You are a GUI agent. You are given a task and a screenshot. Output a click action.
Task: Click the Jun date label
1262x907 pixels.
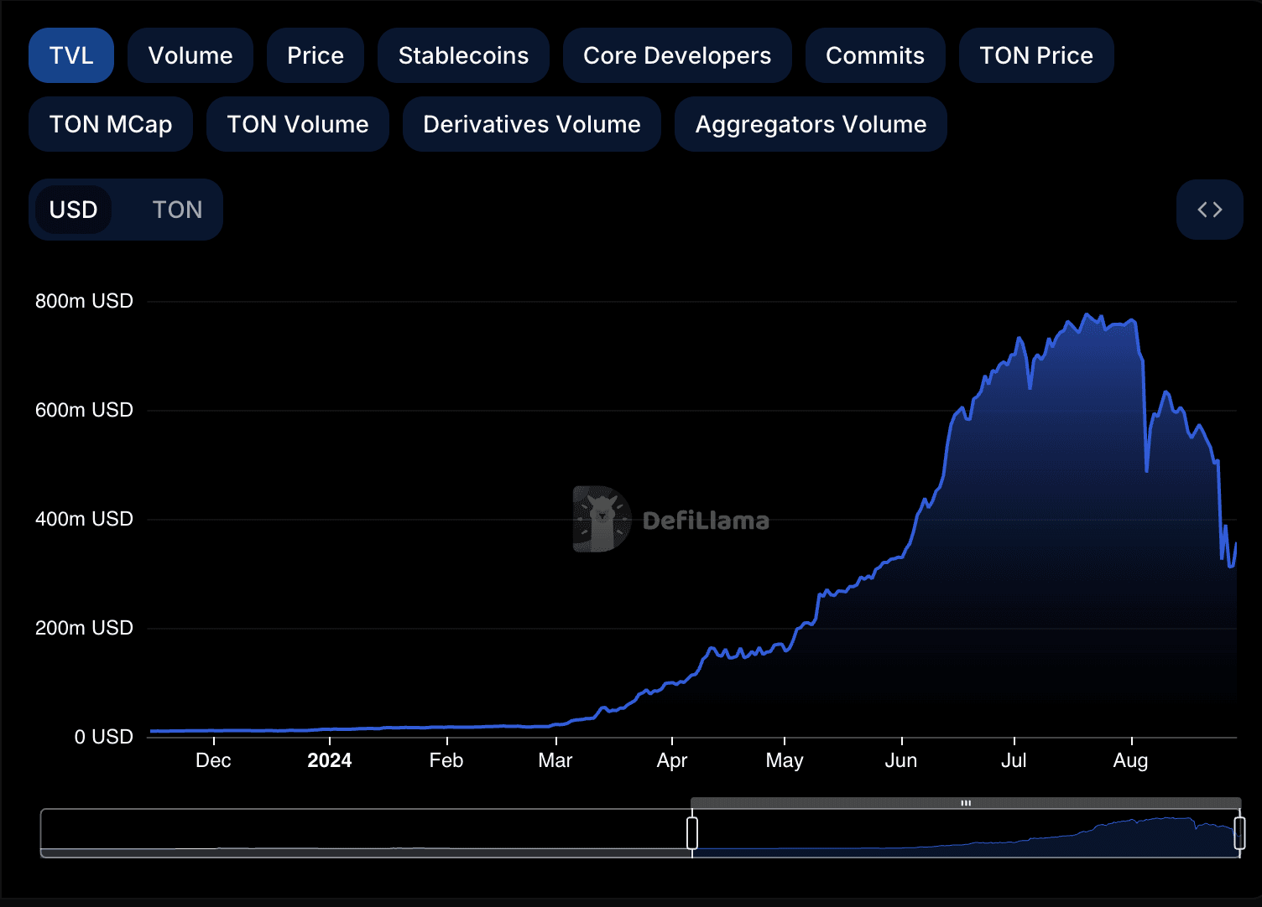[901, 760]
